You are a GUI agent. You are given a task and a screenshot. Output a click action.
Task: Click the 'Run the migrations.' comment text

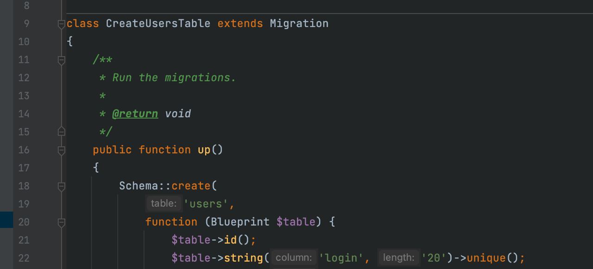(x=174, y=78)
